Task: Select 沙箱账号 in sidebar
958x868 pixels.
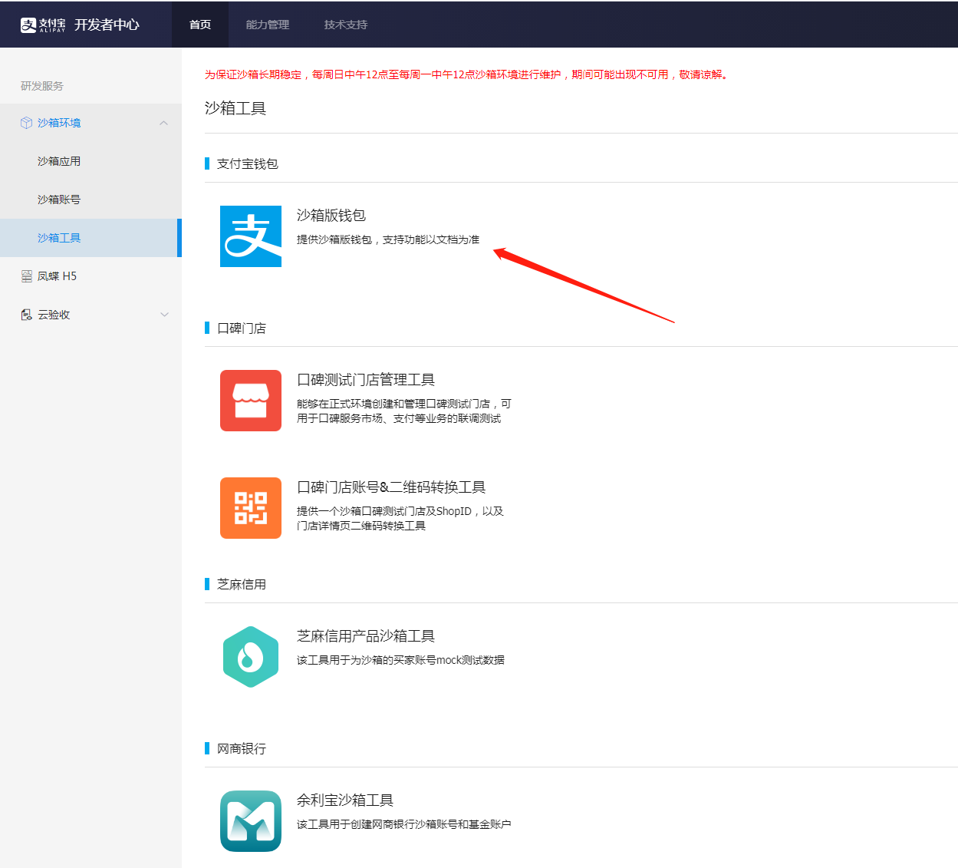Action: (x=59, y=200)
